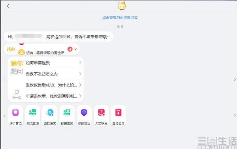Click the 猜你想问 heading
The width and height of the screenshot is (237, 149).
tap(17, 67)
